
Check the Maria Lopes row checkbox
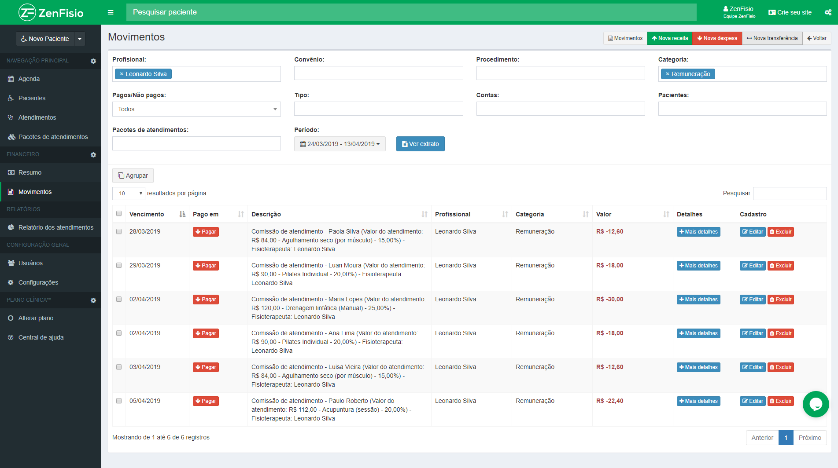click(x=119, y=299)
